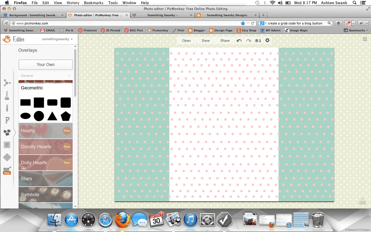The image size is (371, 232).
Task: Expand the Hearts overlay category
Action: pyautogui.click(x=45, y=131)
